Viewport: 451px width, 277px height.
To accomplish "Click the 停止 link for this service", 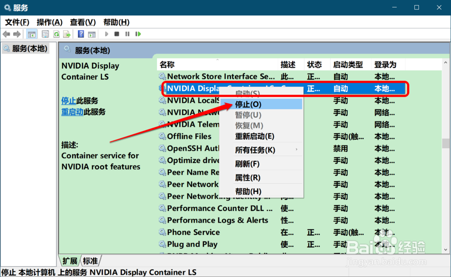I will coord(69,101).
